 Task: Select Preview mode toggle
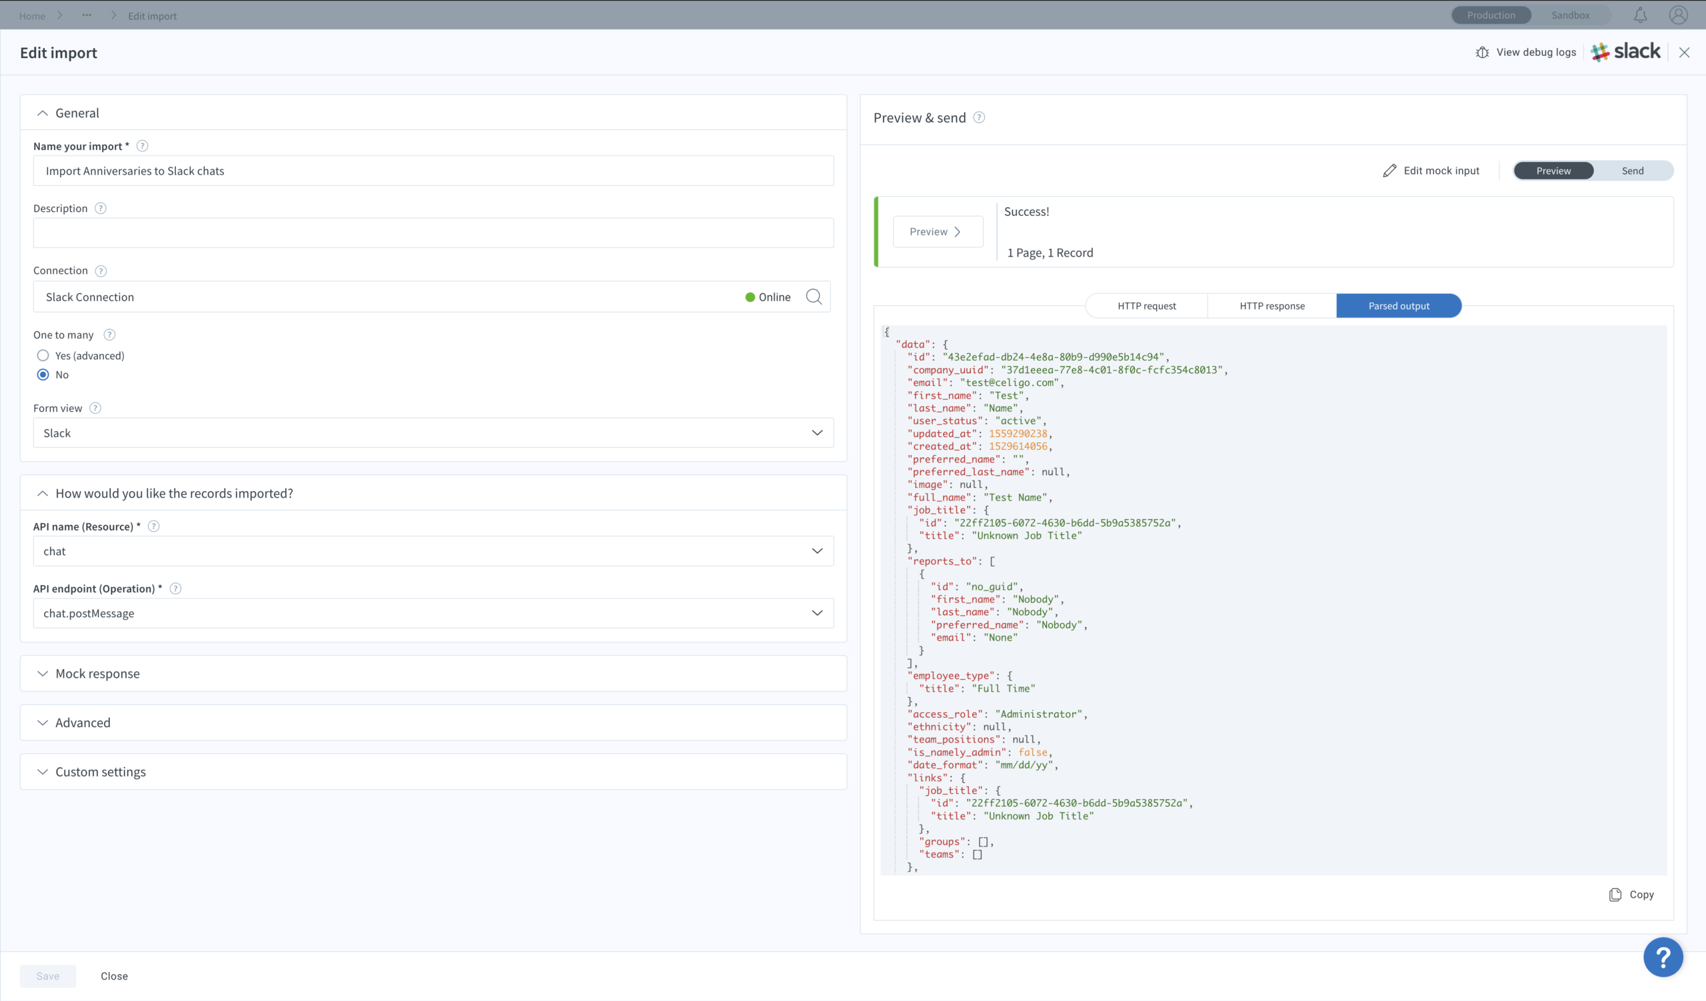1553,171
